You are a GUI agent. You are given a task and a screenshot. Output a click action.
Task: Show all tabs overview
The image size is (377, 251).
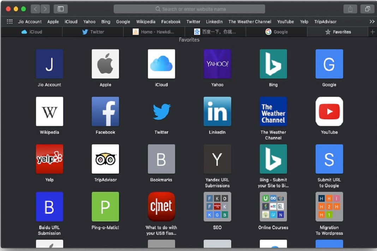[367, 9]
